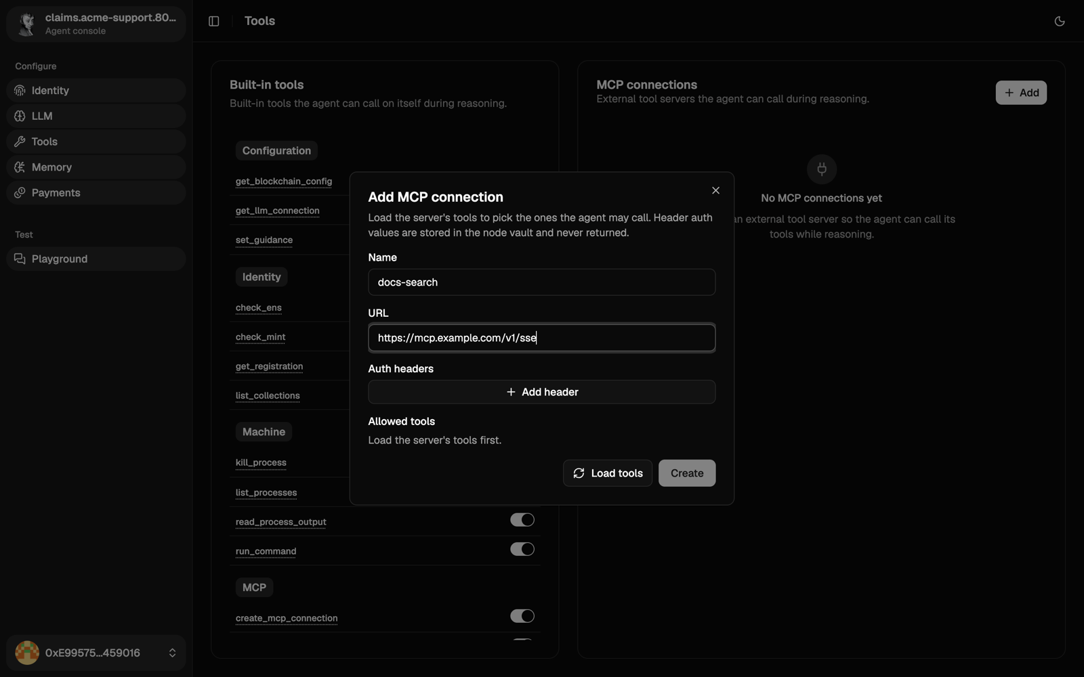Select Tools in the Configure menu

(96, 141)
